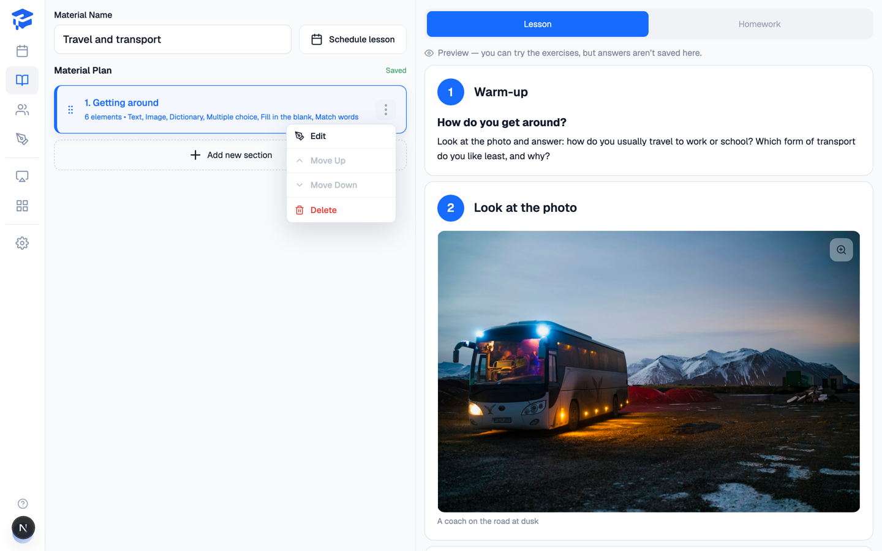
Task: Click the 'Warm-up' heading
Action: [x=501, y=92]
